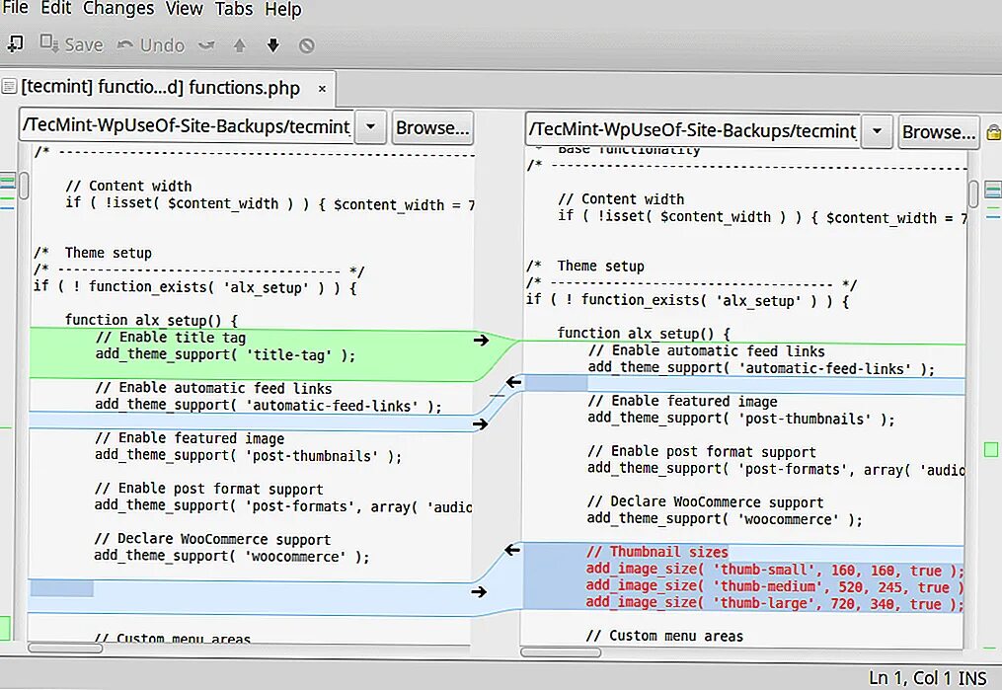Click right line add_image_size 'thumb-medium'
Image resolution: width=1002 pixels, height=690 pixels.
(775, 586)
